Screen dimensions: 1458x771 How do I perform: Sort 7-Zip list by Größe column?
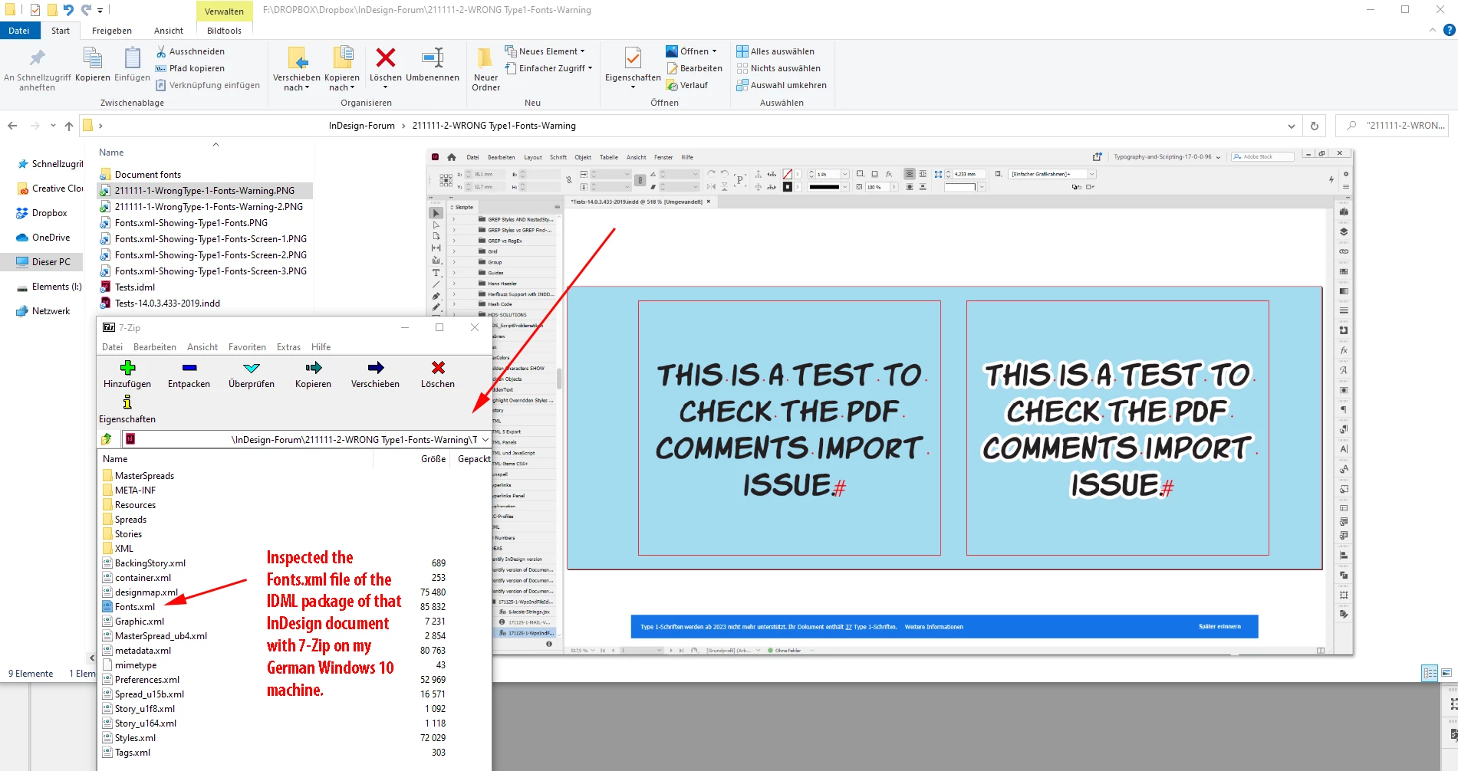[433, 459]
